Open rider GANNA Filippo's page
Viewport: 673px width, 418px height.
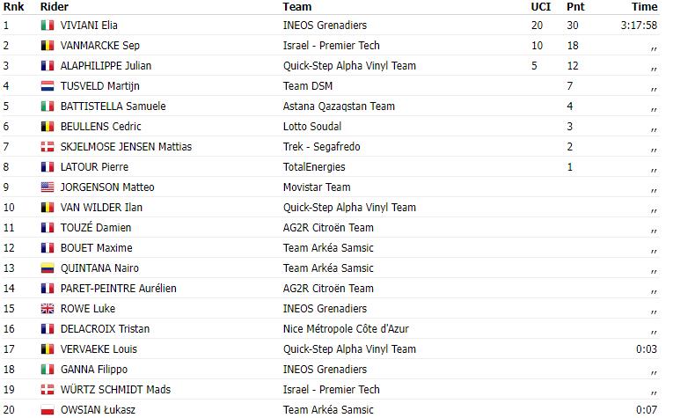click(x=94, y=370)
